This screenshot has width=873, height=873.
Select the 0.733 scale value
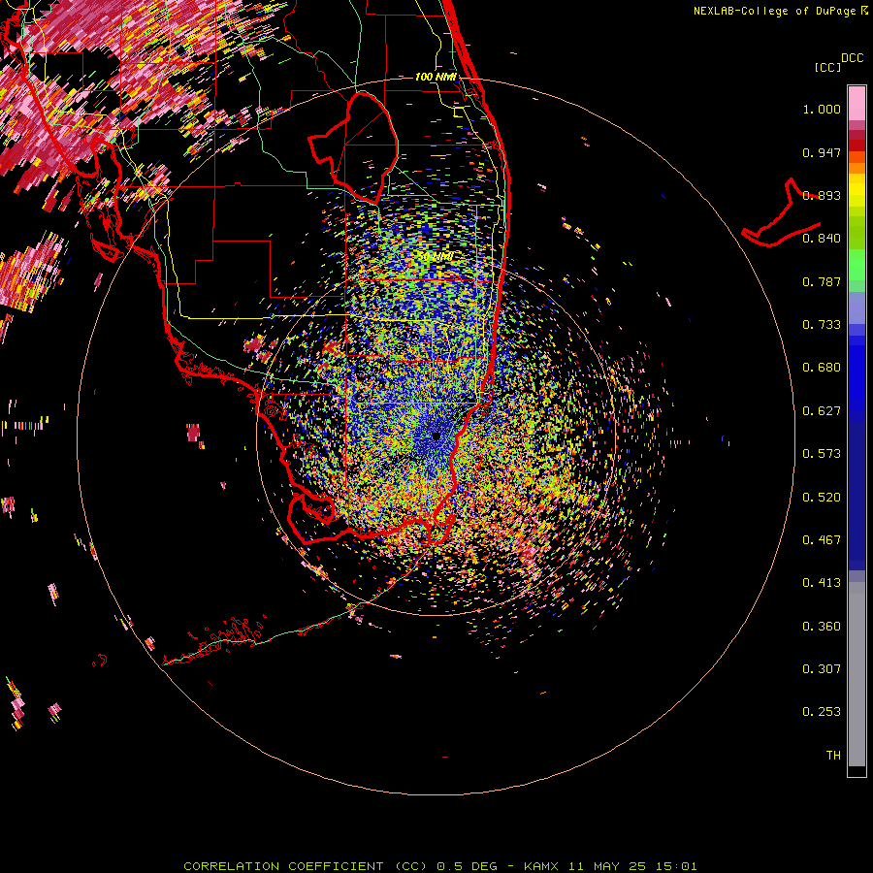click(822, 325)
